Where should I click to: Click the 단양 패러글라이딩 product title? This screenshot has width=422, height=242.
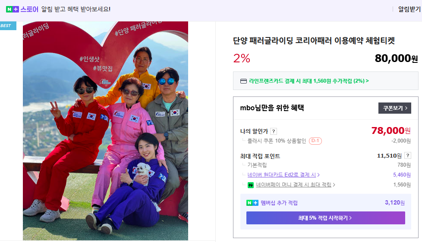tap(314, 40)
